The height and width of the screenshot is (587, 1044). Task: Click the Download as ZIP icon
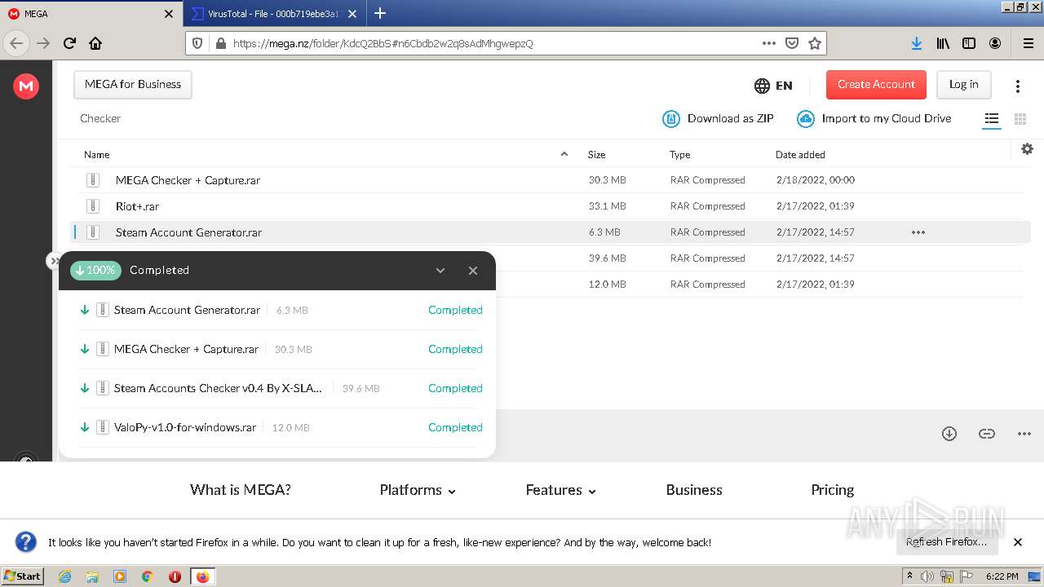670,119
